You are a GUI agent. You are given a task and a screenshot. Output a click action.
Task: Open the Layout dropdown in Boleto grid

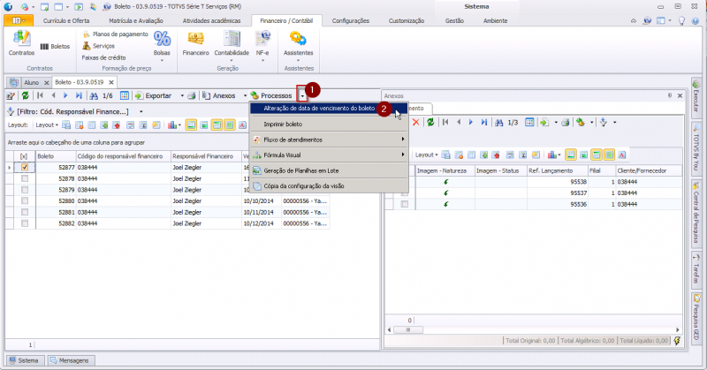48,125
